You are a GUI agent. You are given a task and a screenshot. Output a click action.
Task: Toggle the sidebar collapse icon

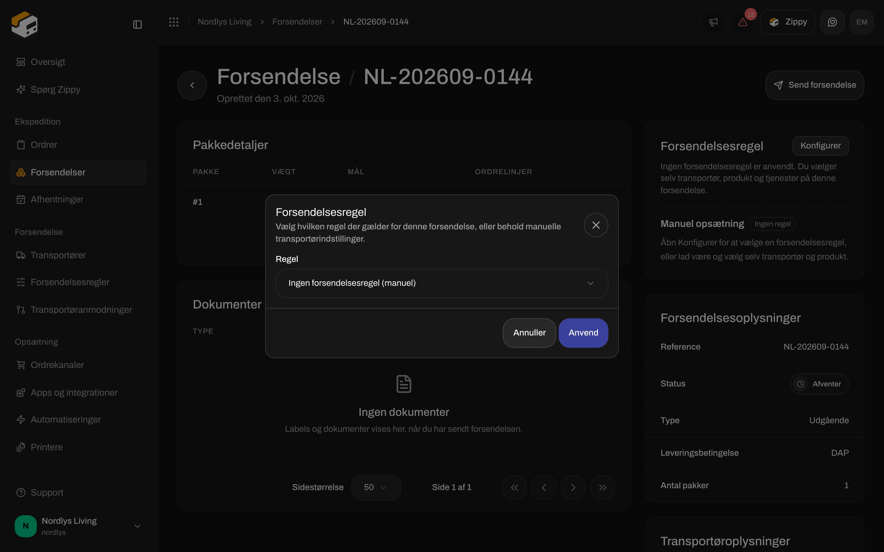click(137, 25)
